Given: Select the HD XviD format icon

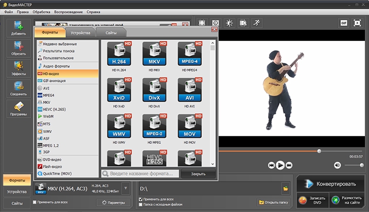Looking at the screenshot, I should pyautogui.click(x=119, y=90).
